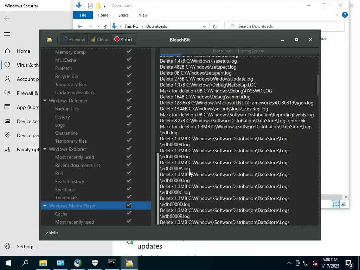360x270 pixels.
Task: Collapse the Windows Media Player group
Action: [x=45, y=206]
